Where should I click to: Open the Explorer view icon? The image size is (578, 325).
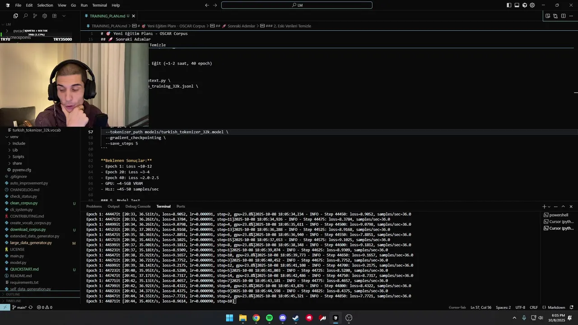coord(15,16)
